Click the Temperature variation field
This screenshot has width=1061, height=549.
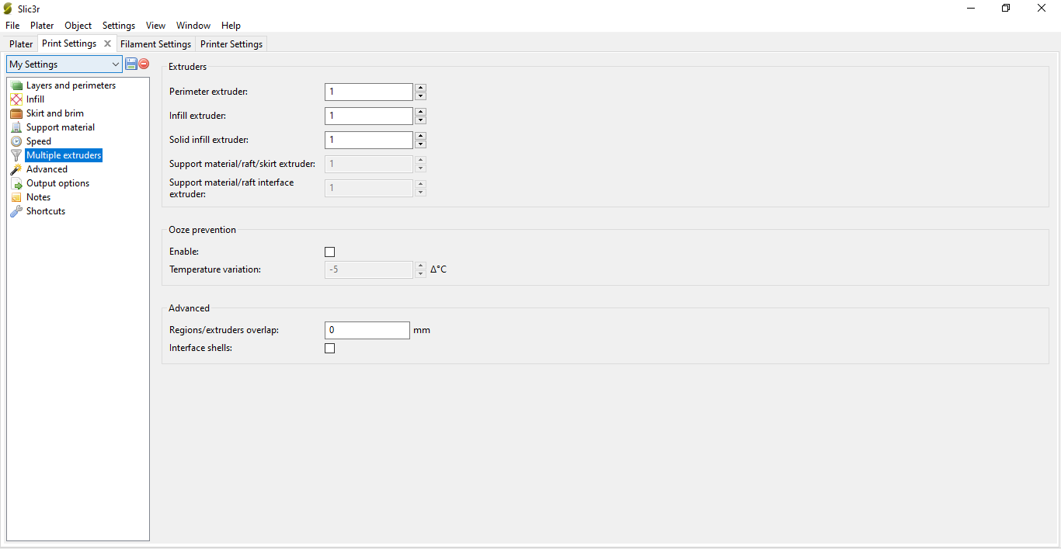[369, 269]
